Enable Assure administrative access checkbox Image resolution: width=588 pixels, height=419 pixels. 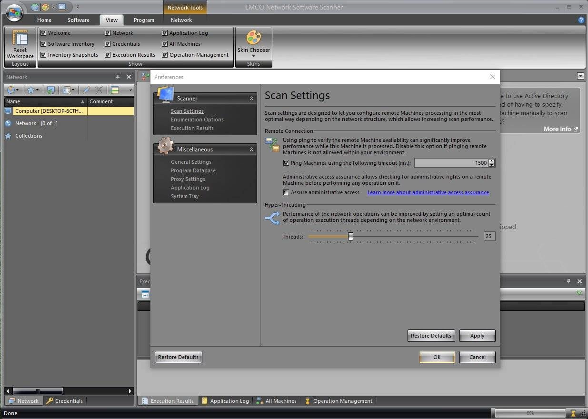(x=286, y=192)
